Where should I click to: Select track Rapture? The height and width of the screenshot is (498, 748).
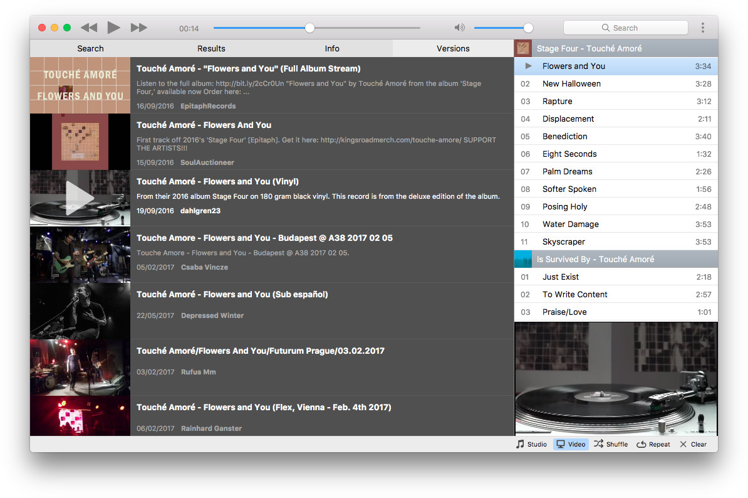[616, 101]
